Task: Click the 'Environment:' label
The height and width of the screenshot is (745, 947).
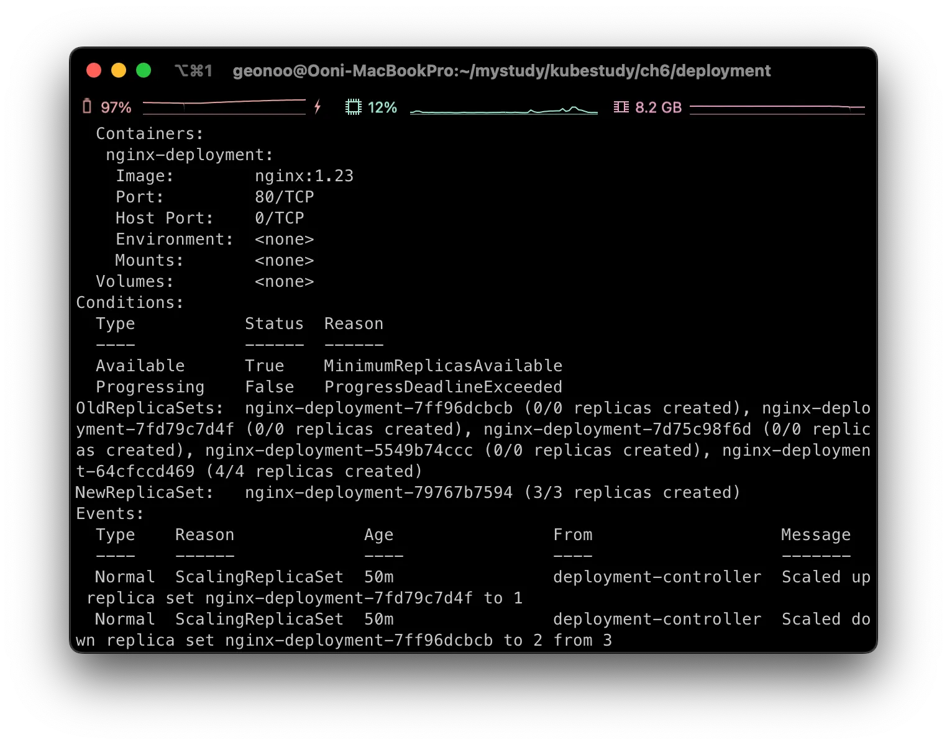Action: click(x=175, y=239)
